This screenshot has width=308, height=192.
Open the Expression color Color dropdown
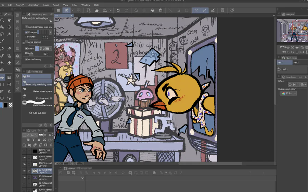(288, 93)
